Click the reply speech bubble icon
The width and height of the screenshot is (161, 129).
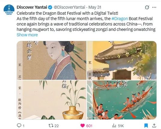coord(19,125)
